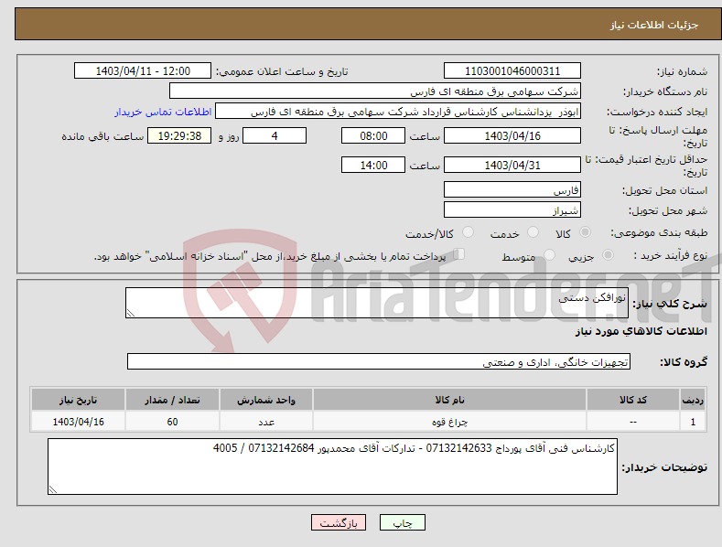Screen dimensions: 722x547
Task: Click the تعداد / مقدار column header
Action: click(x=172, y=400)
